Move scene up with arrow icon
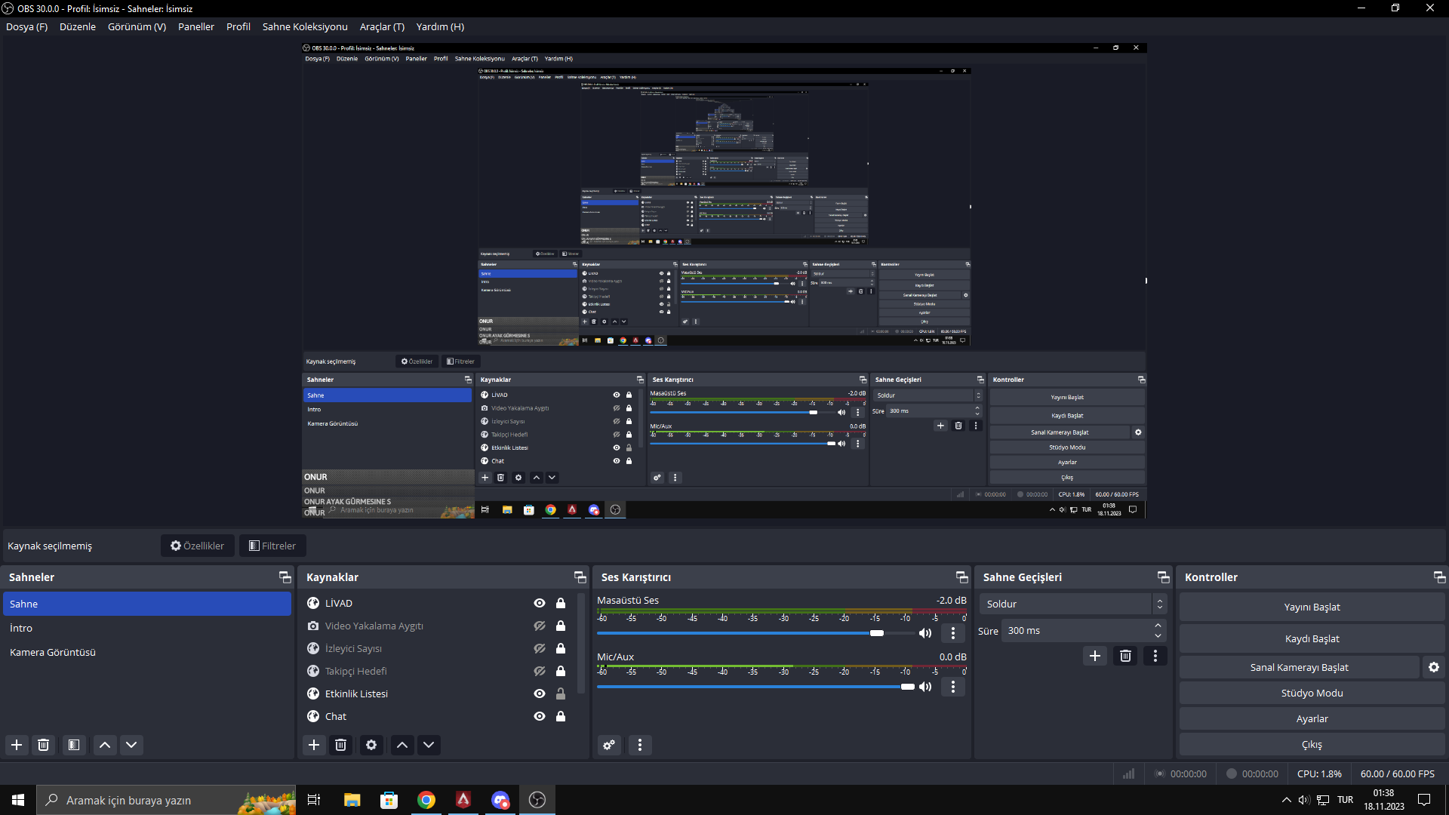This screenshot has height=815, width=1449. (105, 745)
